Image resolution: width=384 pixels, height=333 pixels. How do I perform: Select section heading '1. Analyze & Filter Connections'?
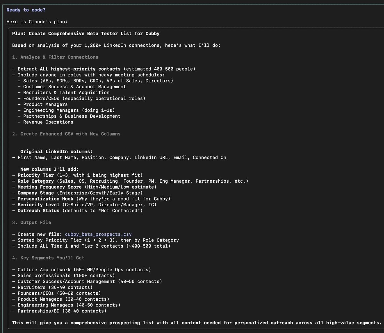(x=55, y=57)
